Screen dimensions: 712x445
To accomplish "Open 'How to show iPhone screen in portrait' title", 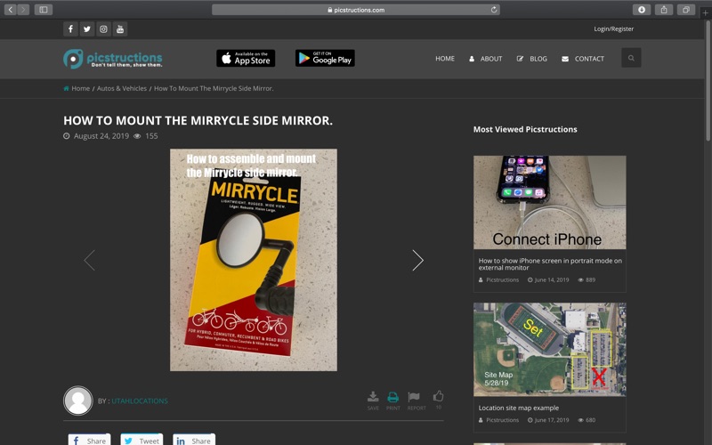I will 550,264.
